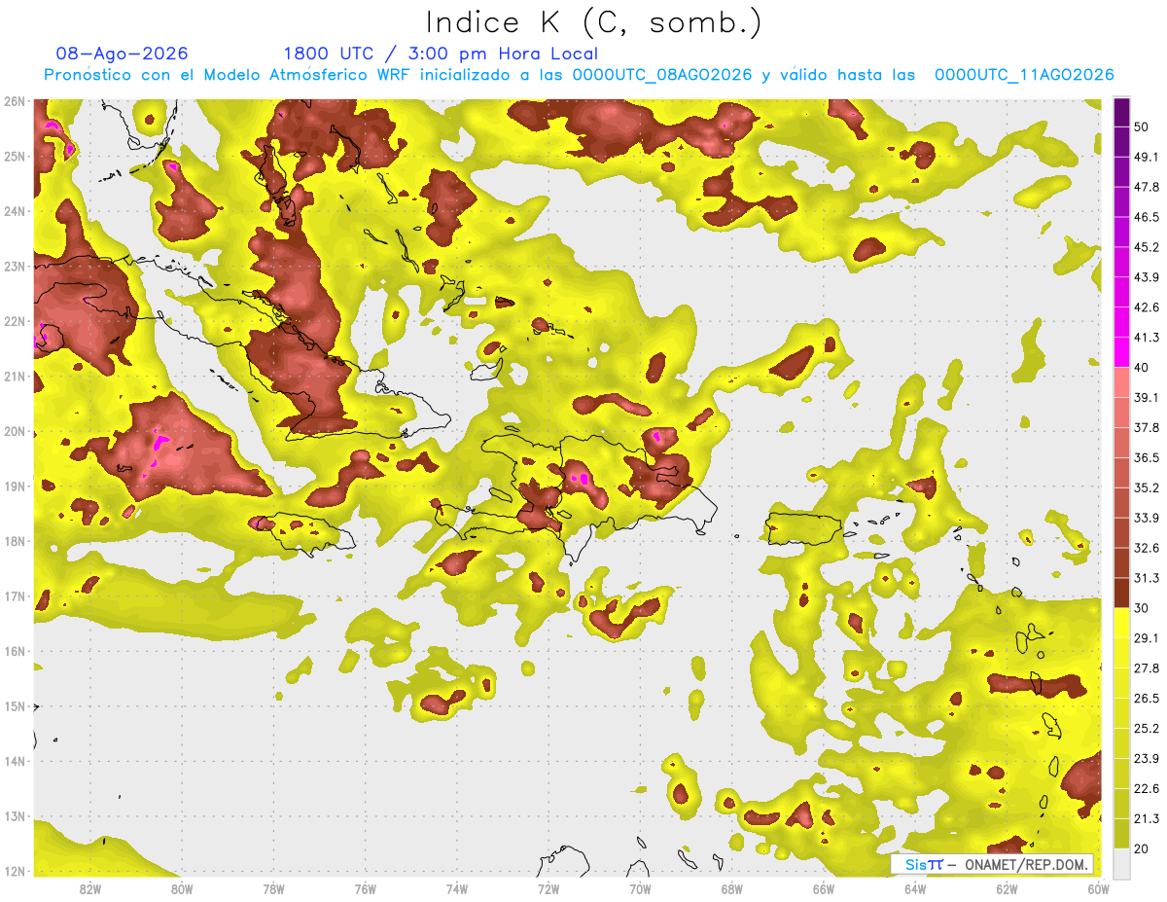Click the colorbar label '40'
The width and height of the screenshot is (1167, 902).
[1142, 367]
